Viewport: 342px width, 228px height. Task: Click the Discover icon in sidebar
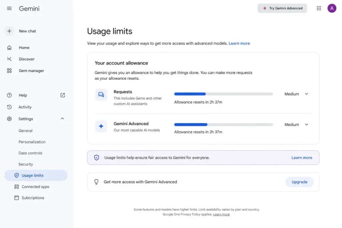[x=9, y=59]
